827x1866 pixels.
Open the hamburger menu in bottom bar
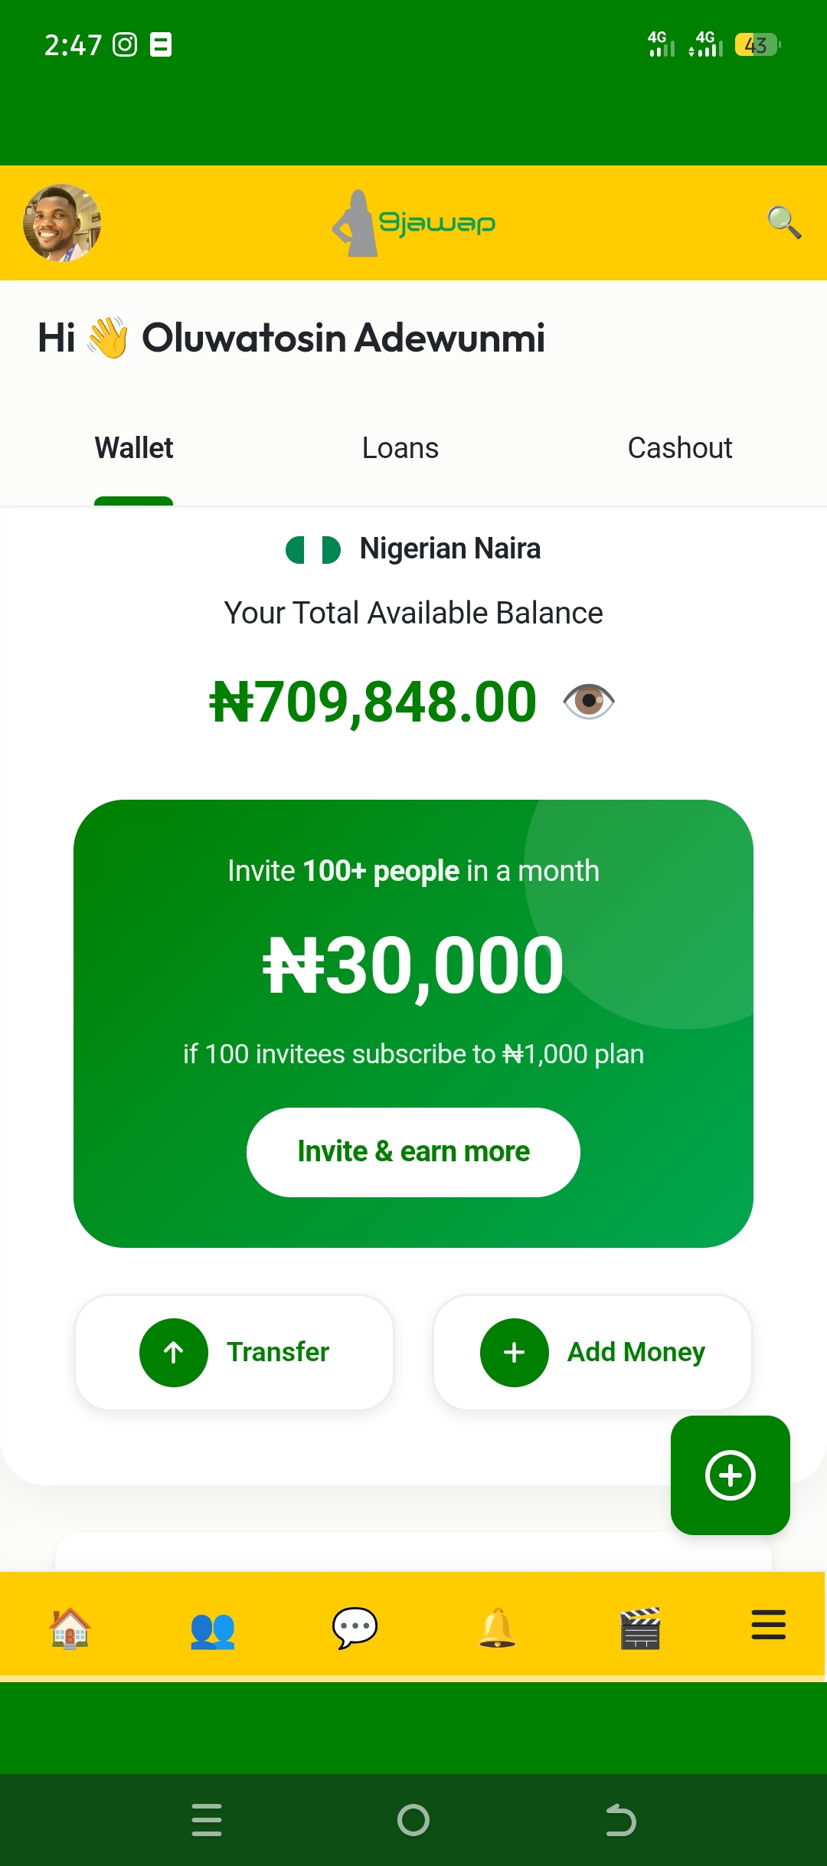pos(768,1625)
